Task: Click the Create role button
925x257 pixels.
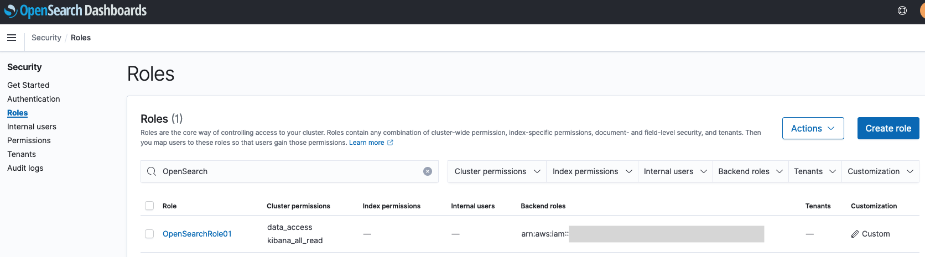Action: [x=888, y=128]
